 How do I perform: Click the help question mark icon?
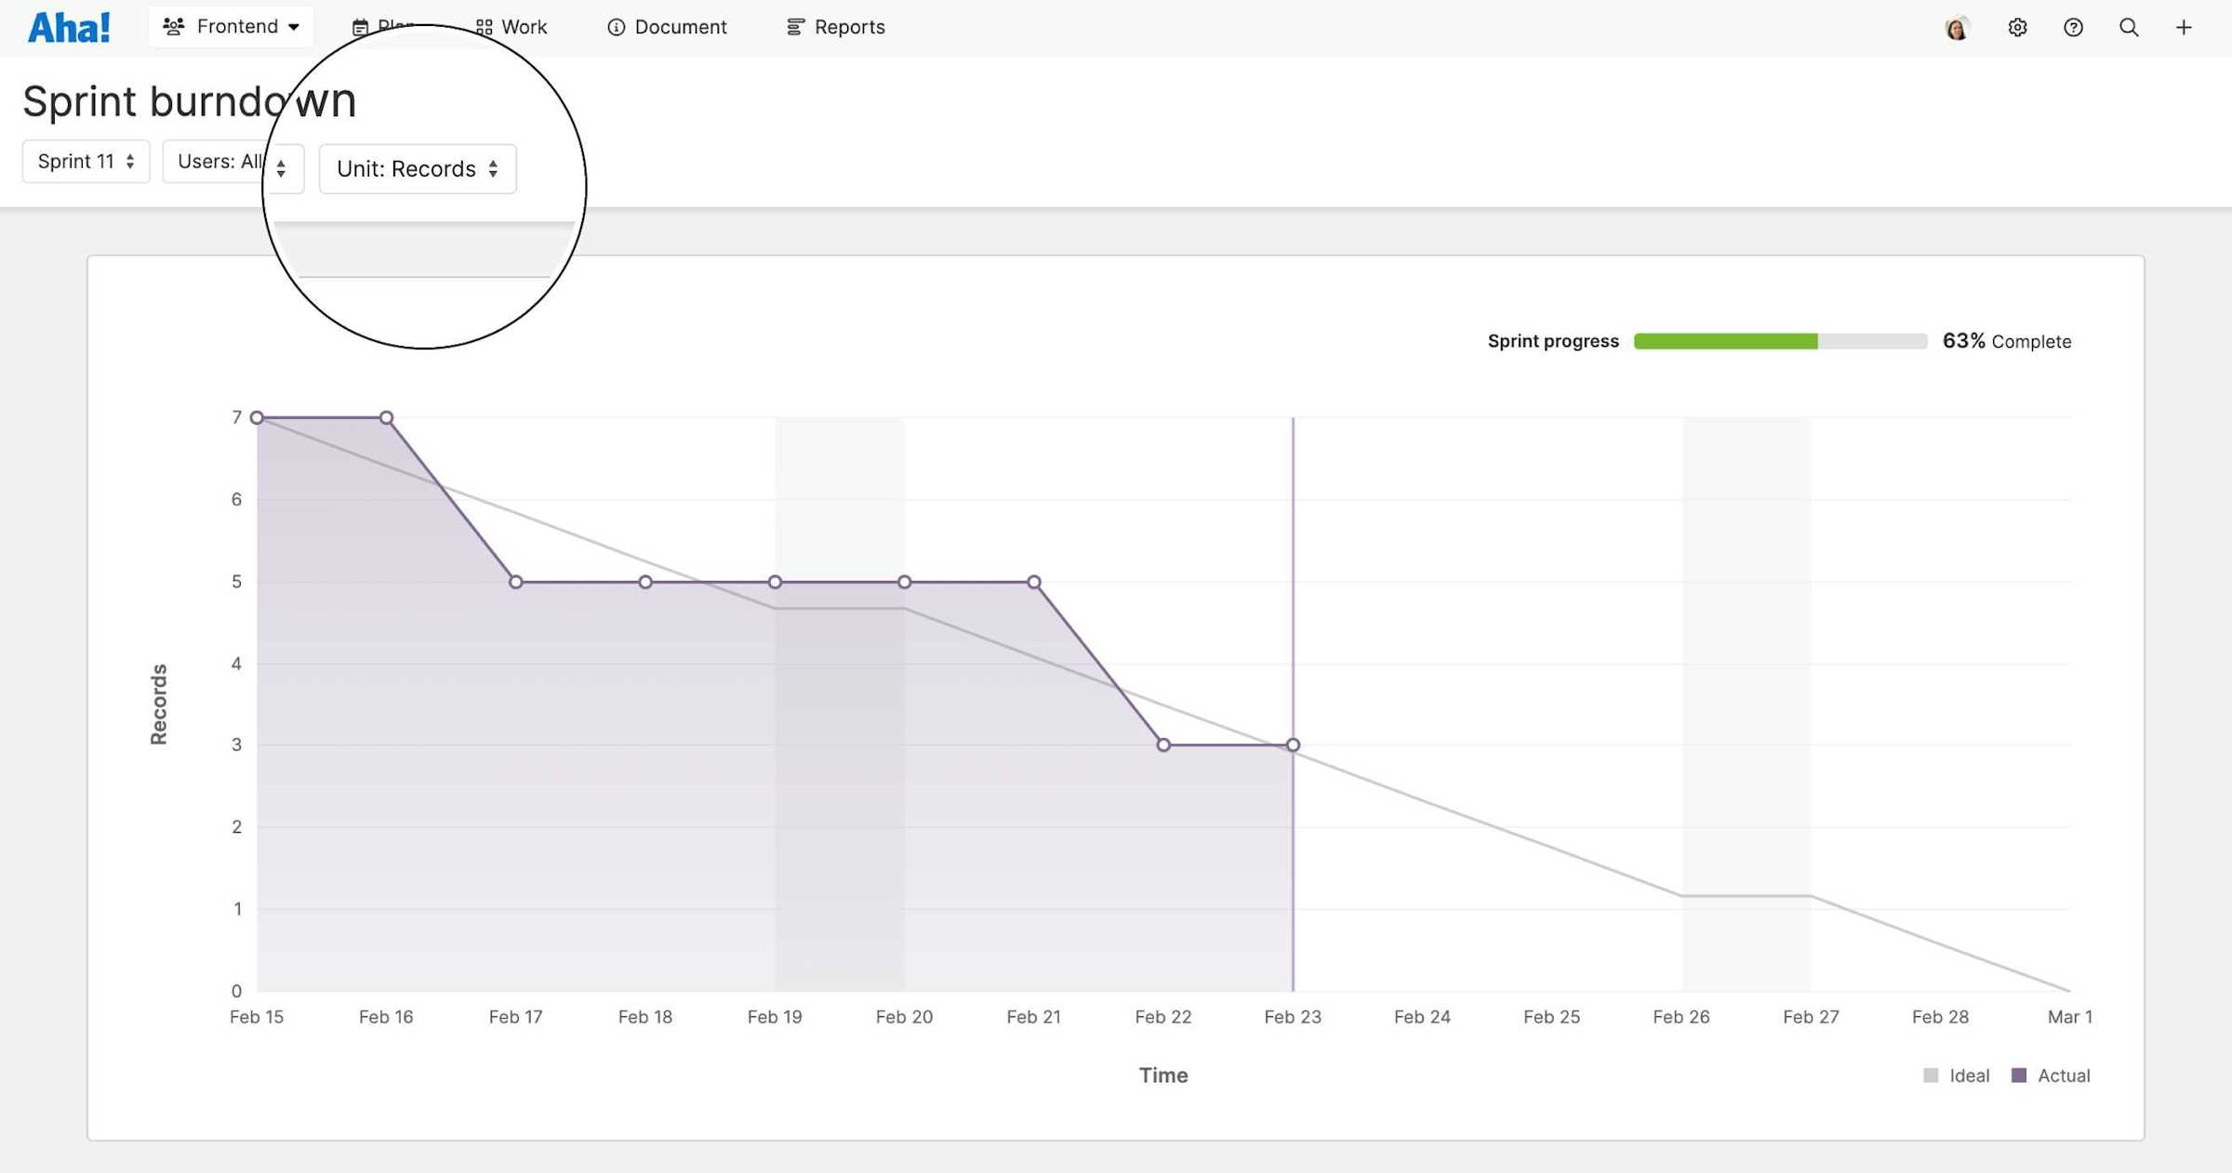tap(2073, 27)
